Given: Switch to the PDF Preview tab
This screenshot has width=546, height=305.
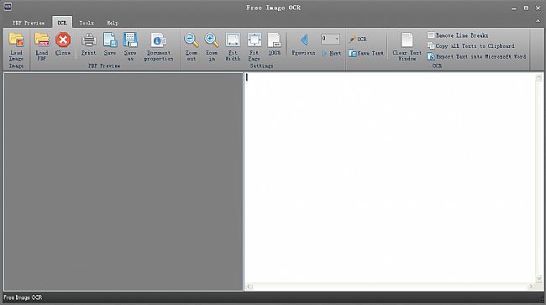Looking at the screenshot, I should pos(29,23).
